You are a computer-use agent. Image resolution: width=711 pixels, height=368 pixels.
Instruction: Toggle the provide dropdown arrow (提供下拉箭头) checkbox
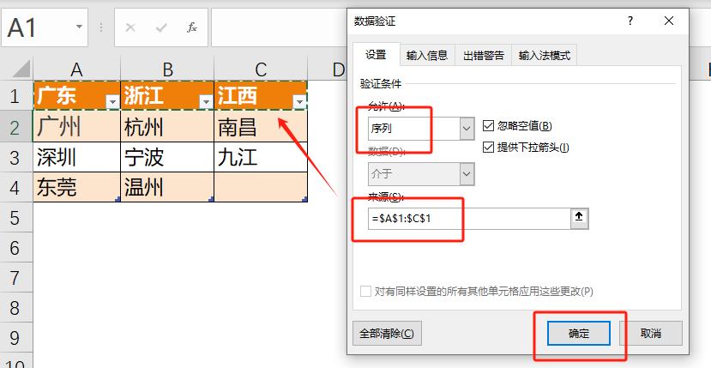pyautogui.click(x=488, y=147)
